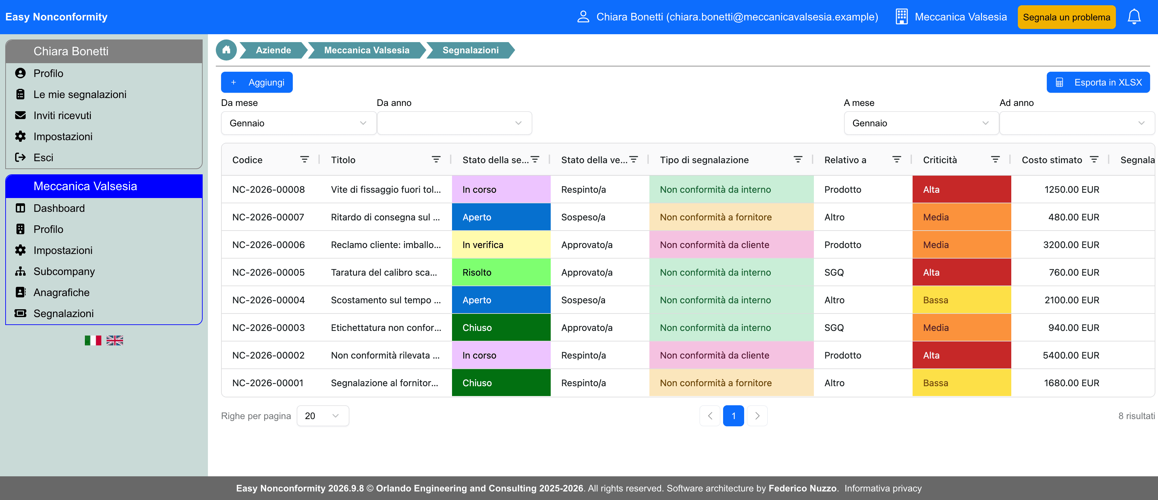Switch language to English flag

click(x=114, y=340)
